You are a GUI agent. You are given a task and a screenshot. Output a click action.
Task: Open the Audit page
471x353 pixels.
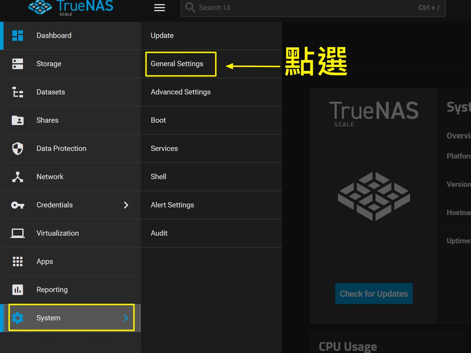pos(212,233)
